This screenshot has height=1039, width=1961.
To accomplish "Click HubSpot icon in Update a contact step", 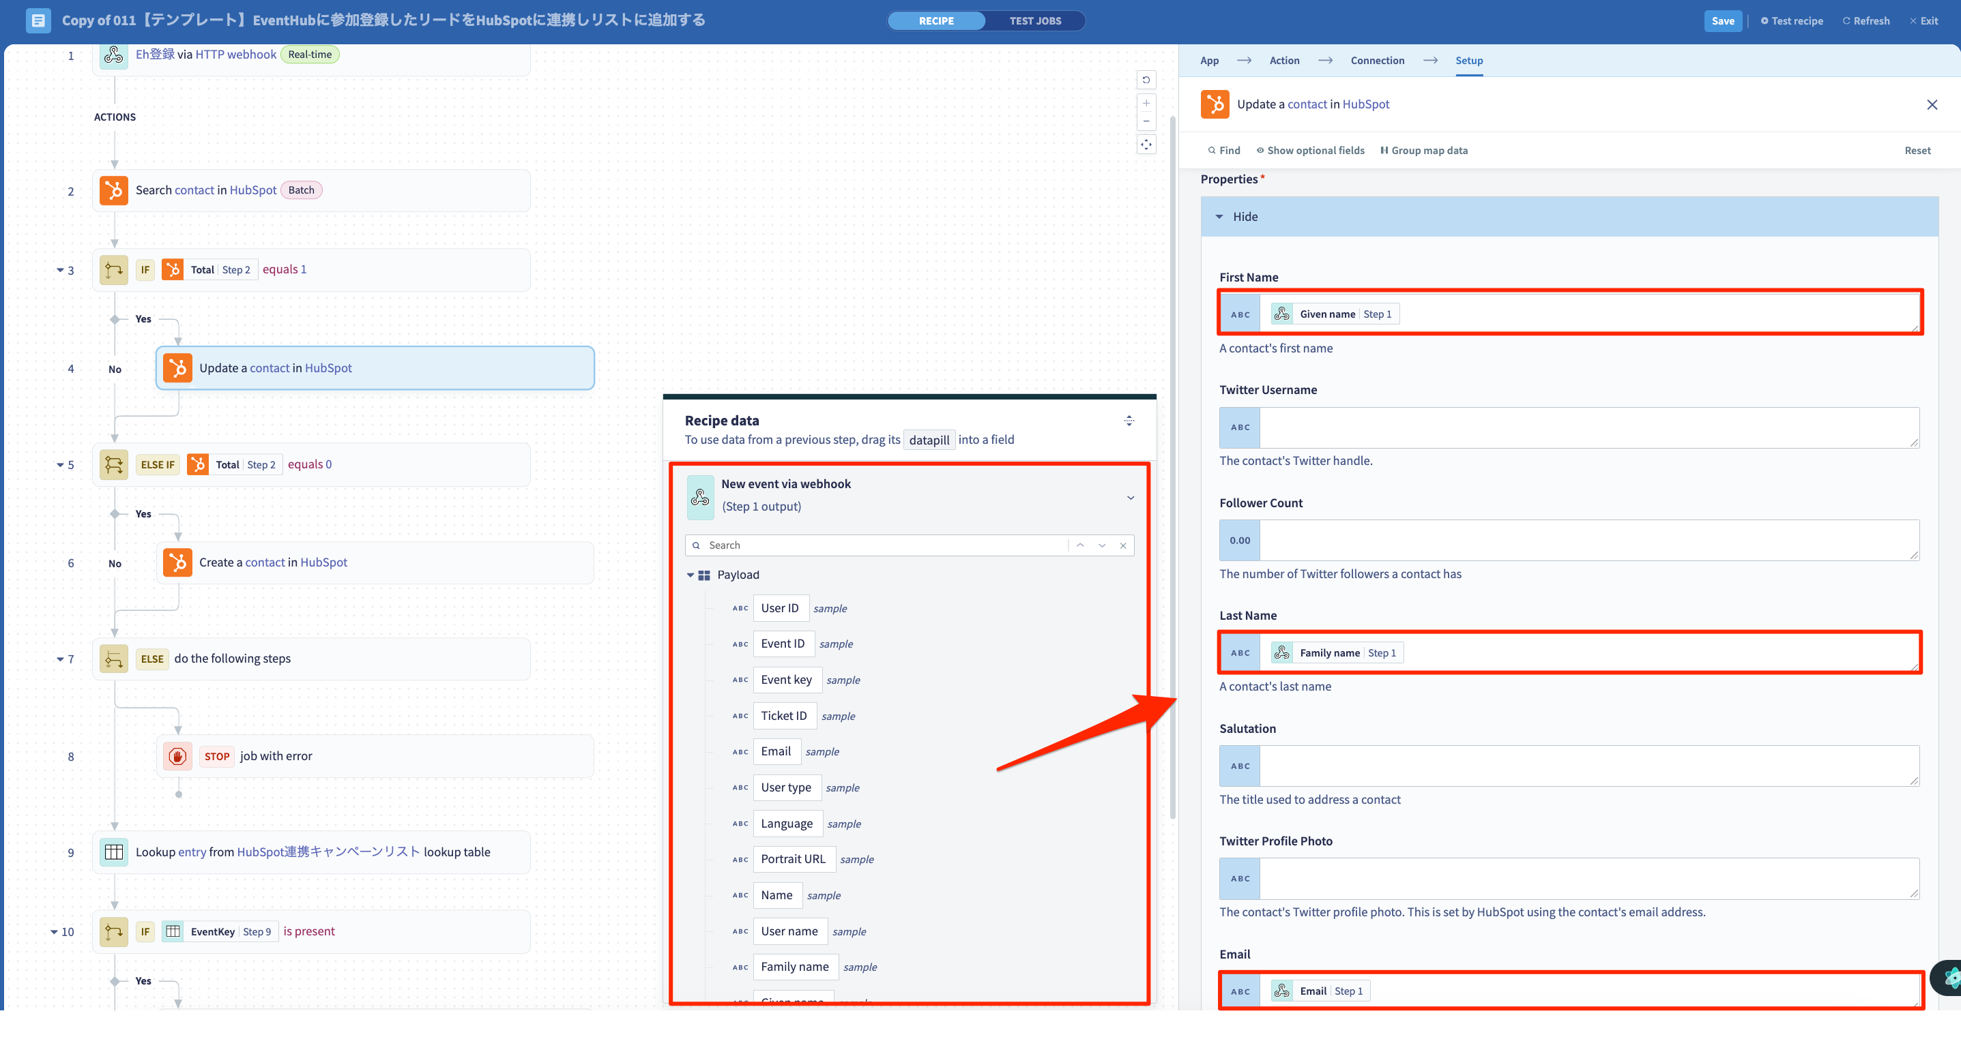I will tap(177, 368).
